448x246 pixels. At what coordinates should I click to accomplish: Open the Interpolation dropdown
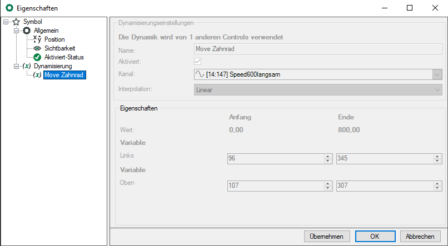click(x=436, y=90)
